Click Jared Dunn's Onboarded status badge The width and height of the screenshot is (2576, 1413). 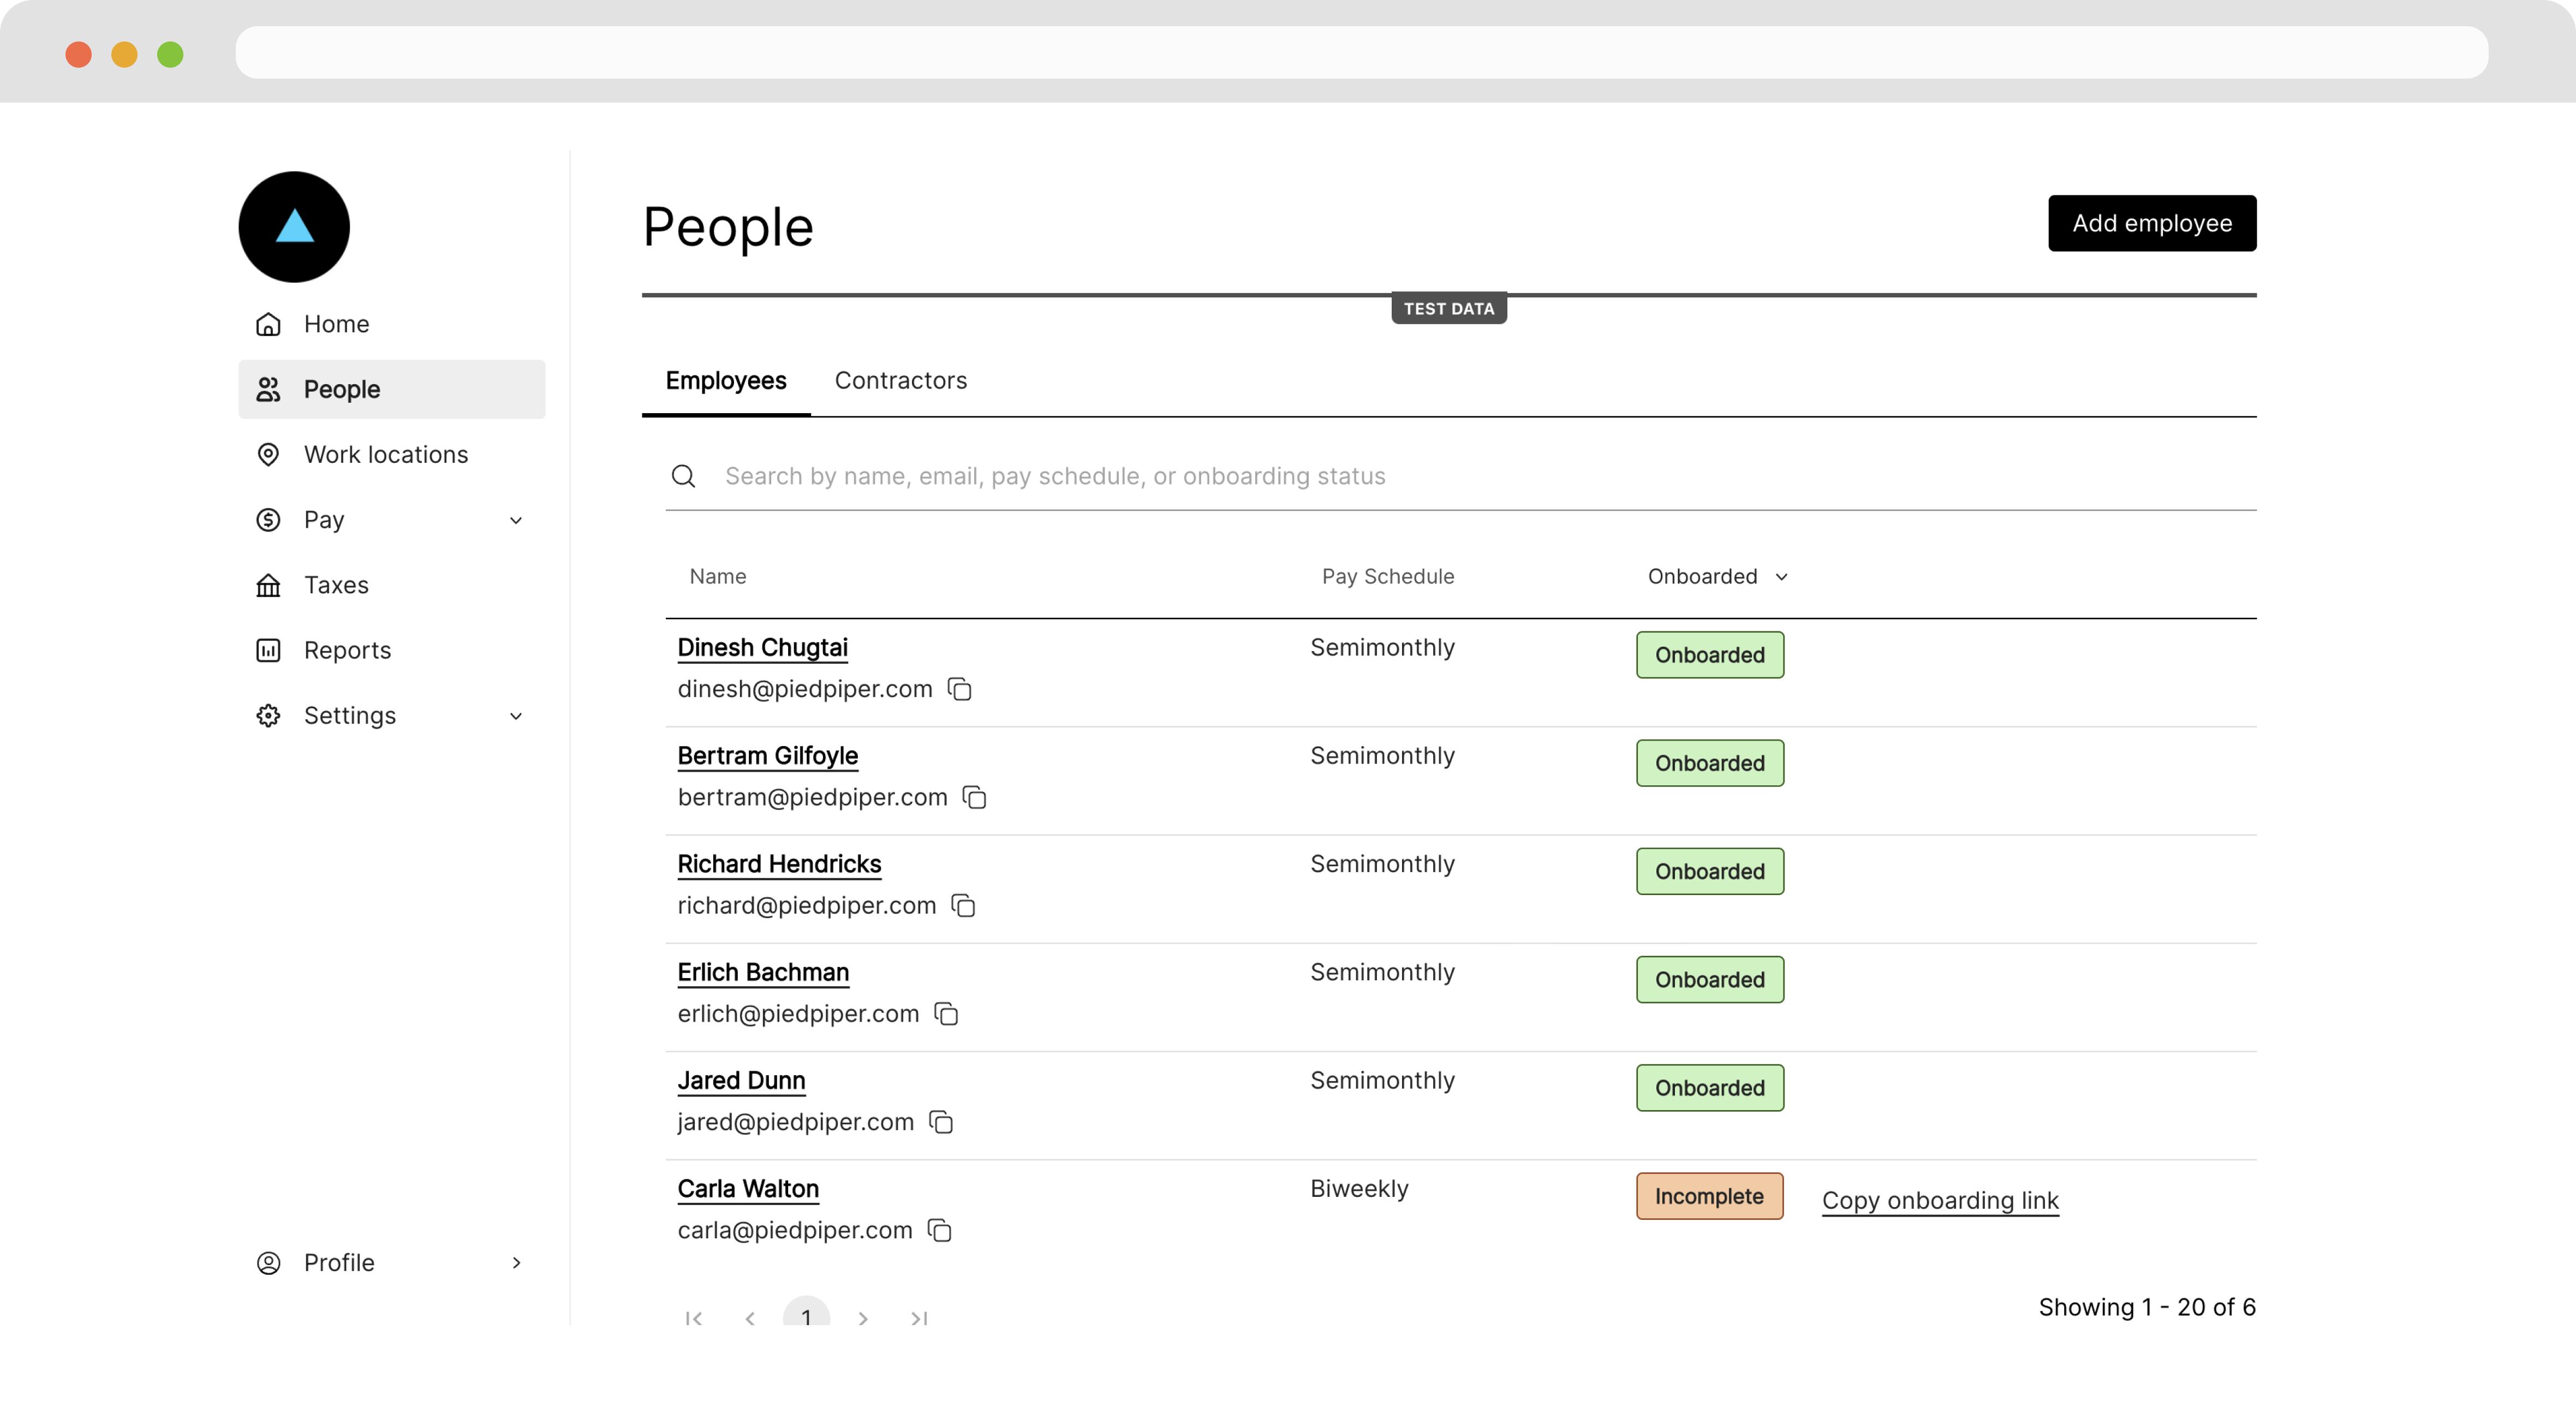[x=1710, y=1088]
